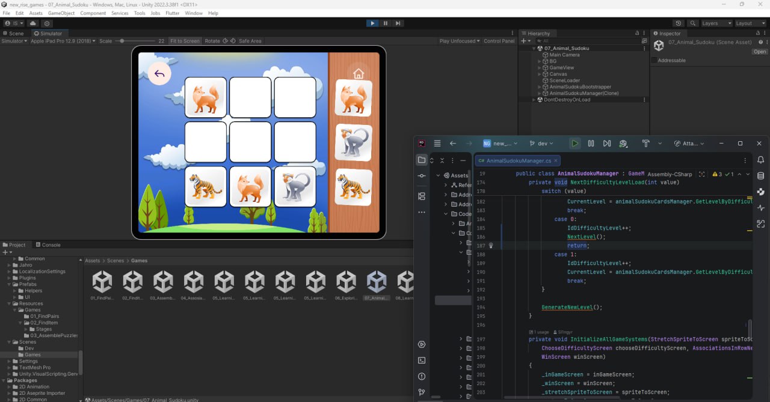
Task: Enable the Addressable checkbox
Action: [654, 61]
